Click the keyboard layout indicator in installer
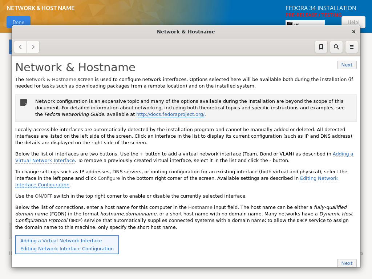Viewport: 372px width, 279px height. (x=305, y=23)
